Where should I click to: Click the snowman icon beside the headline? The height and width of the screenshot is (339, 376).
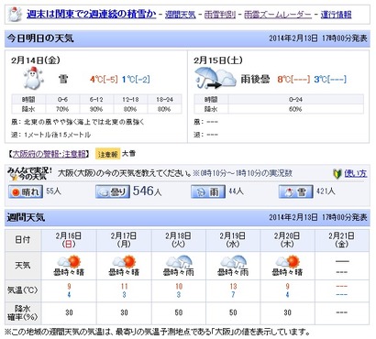click(15, 15)
